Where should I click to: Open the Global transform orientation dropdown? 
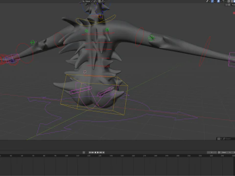coord(87,1)
